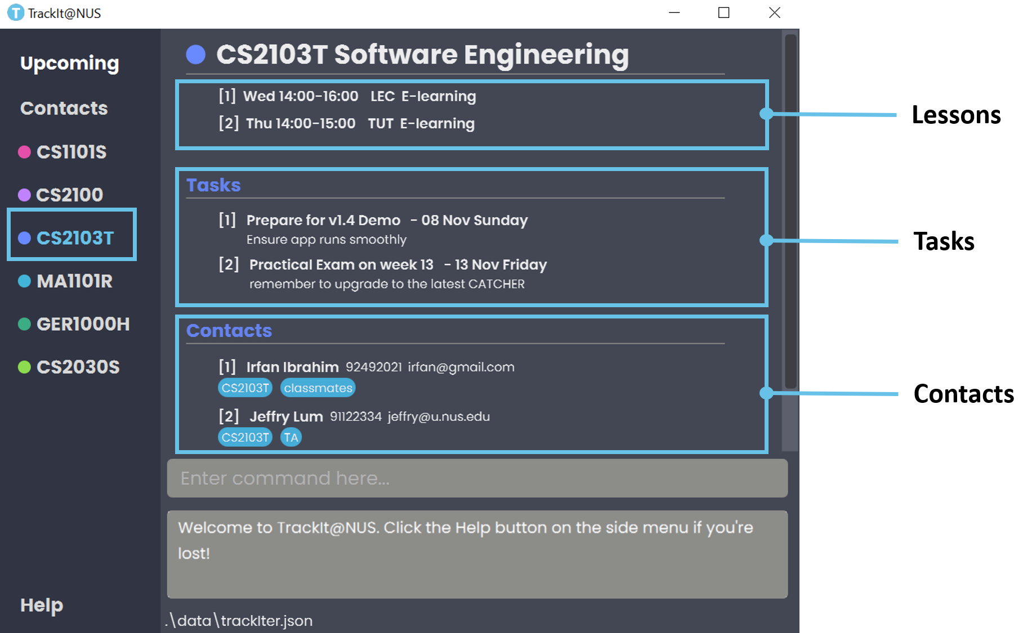Close the TrackIt@NUS window
Viewport: 1032px width, 633px height.
[x=775, y=13]
